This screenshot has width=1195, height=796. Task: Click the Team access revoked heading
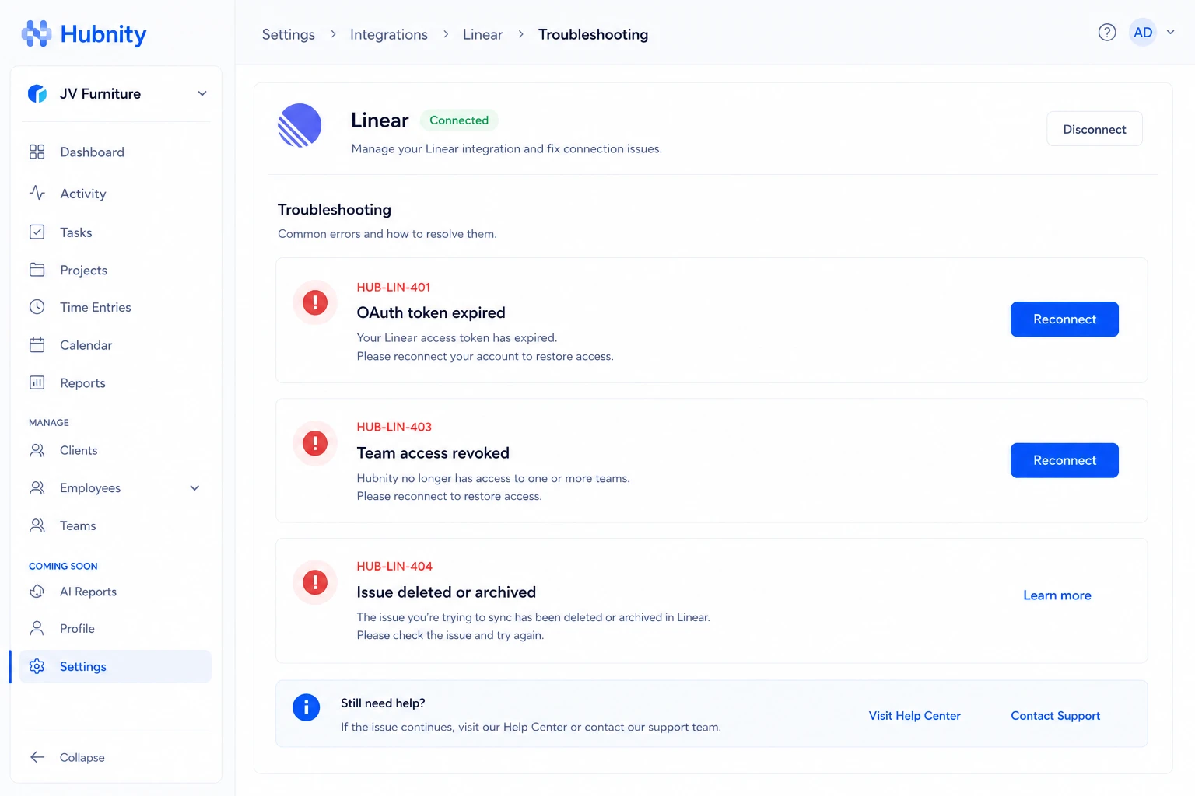pos(433,452)
